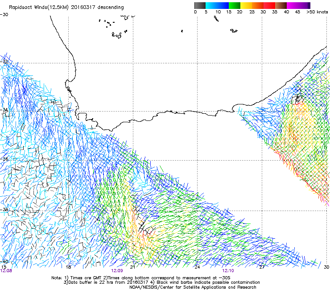Click the '-38' latitude axis label
This screenshot has height=290, width=330.
(4, 210)
